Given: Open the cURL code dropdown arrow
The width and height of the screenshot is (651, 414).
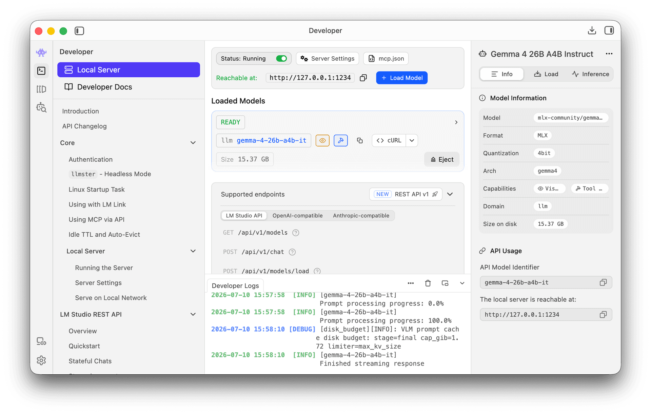Looking at the screenshot, I should 412,140.
